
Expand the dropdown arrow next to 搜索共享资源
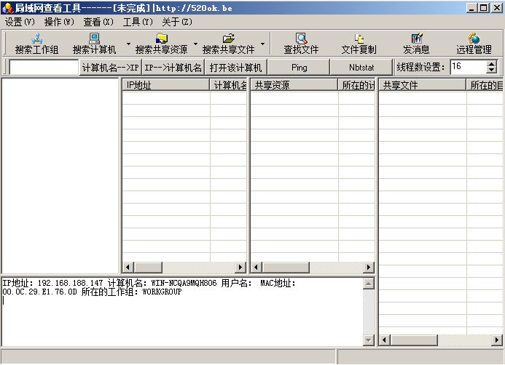[195, 44]
